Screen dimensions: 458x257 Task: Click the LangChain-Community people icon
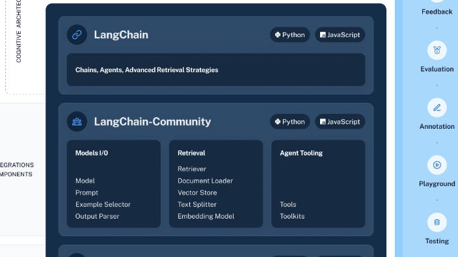[x=77, y=122]
